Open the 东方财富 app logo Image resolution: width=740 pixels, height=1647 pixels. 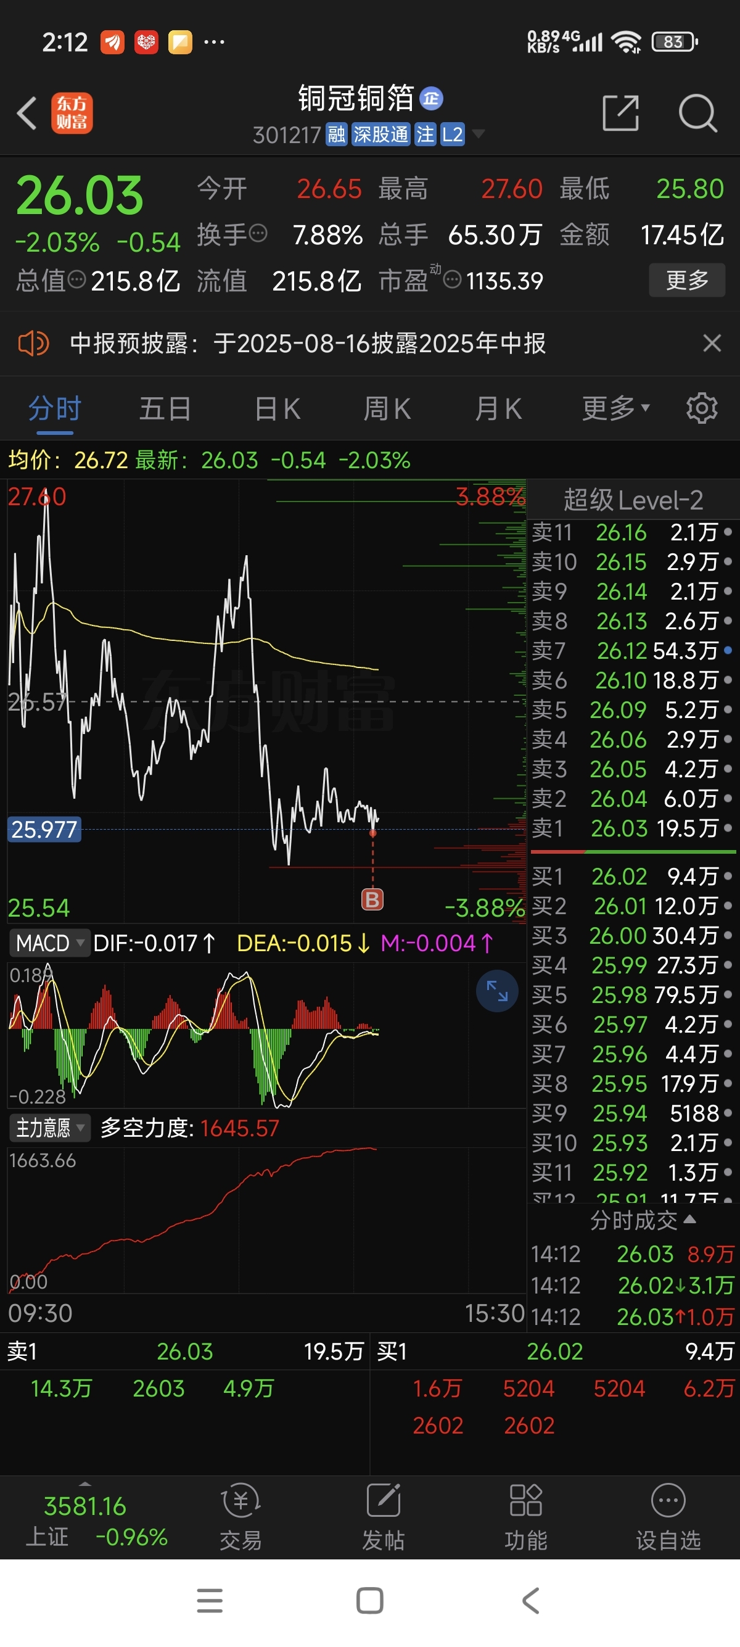click(72, 113)
